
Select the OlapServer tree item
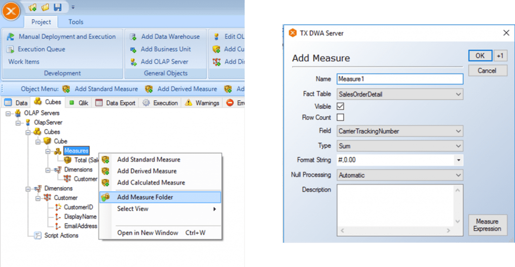[x=48, y=122]
